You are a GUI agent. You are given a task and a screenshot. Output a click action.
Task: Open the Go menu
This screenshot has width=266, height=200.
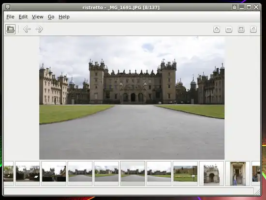coord(51,17)
